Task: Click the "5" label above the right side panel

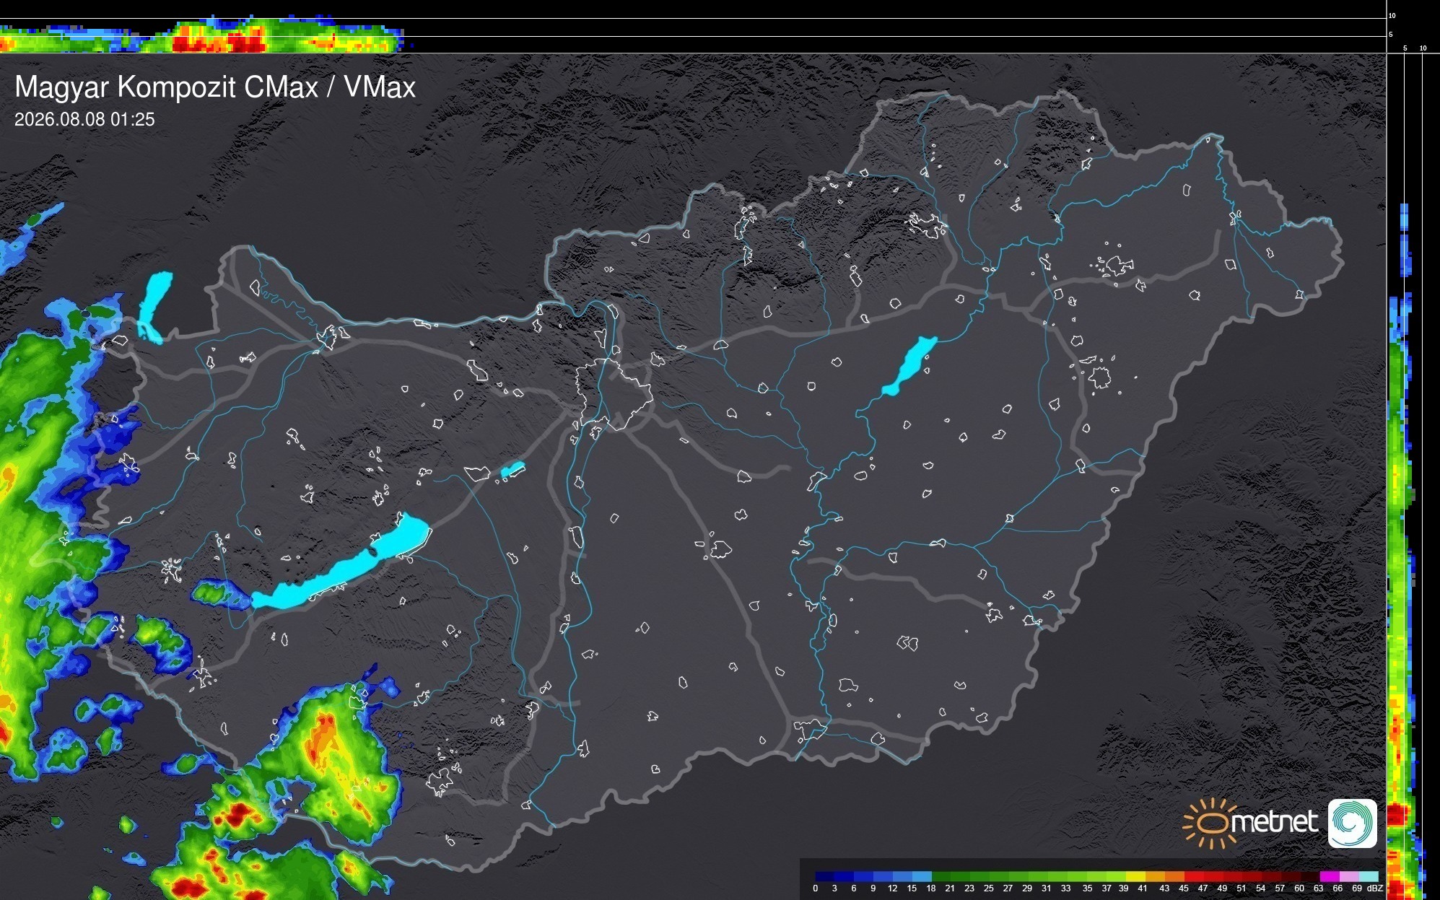Action: 1405,48
